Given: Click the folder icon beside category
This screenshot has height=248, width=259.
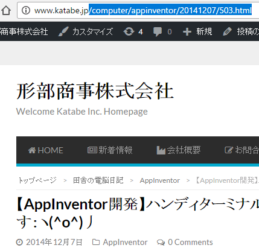Looking at the screenshot, I should point(96,242).
